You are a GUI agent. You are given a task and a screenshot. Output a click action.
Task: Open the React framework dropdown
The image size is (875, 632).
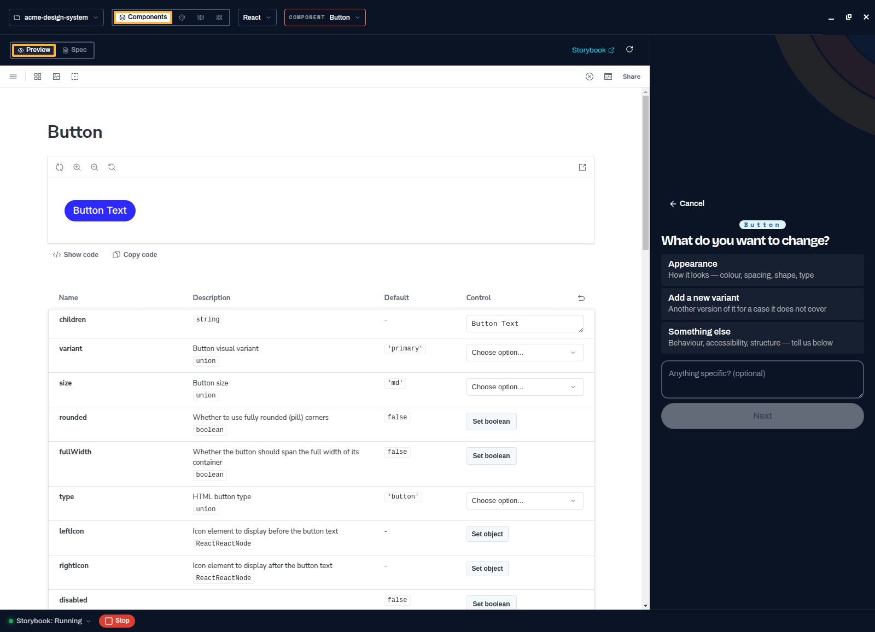tap(257, 17)
